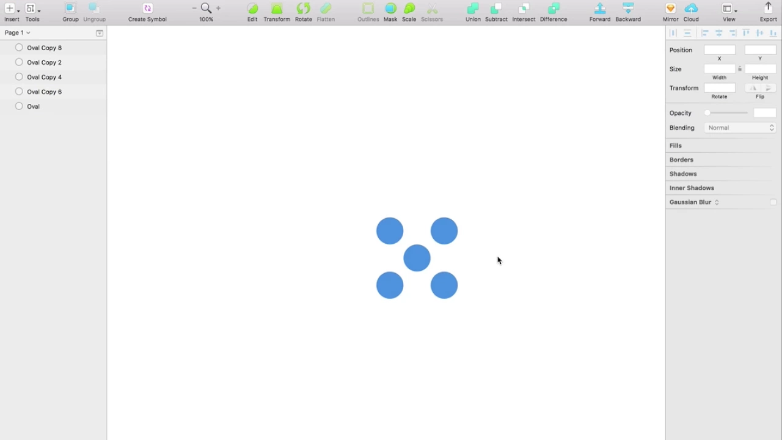Move layer Forward
The image size is (782, 440).
coord(600,12)
